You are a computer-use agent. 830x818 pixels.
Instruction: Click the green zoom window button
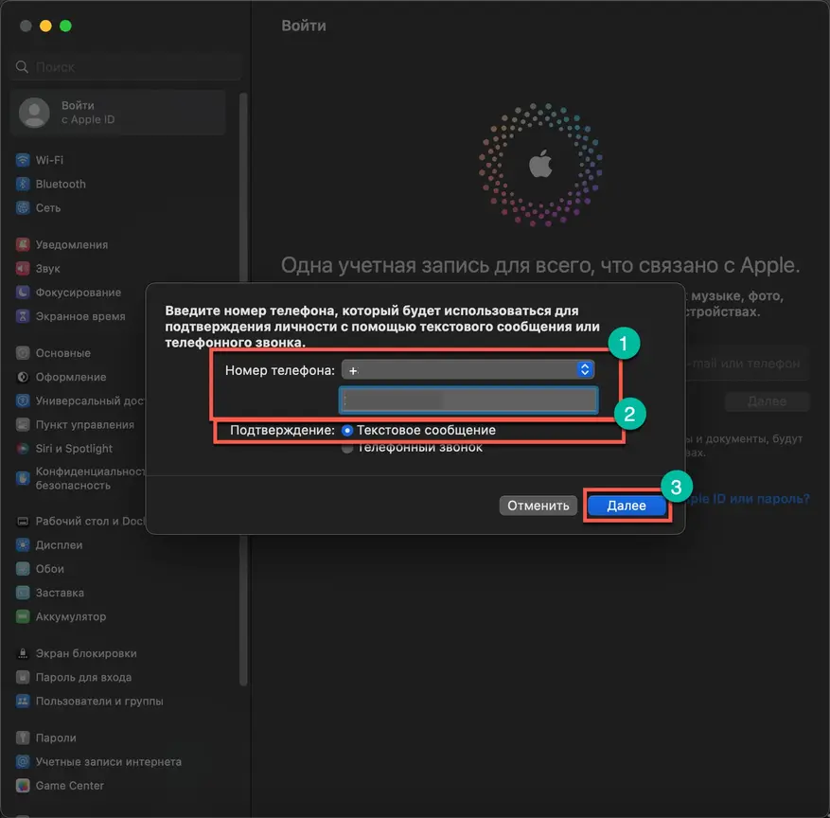click(65, 26)
